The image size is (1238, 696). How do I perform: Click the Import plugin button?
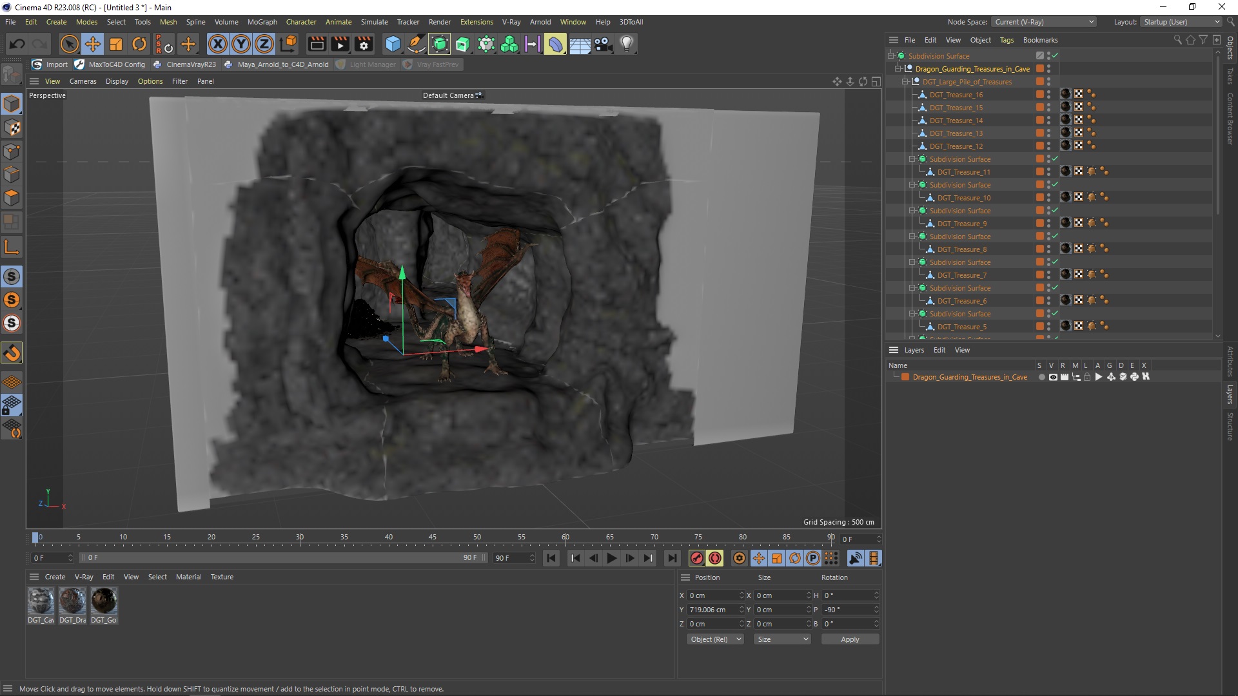click(50, 64)
